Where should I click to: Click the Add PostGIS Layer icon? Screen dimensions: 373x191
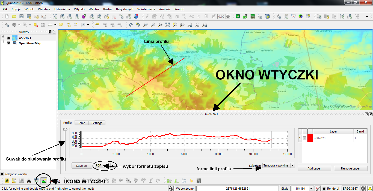(x=70, y=16)
